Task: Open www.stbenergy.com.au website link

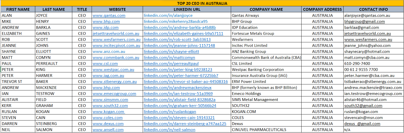Action: 115,82
